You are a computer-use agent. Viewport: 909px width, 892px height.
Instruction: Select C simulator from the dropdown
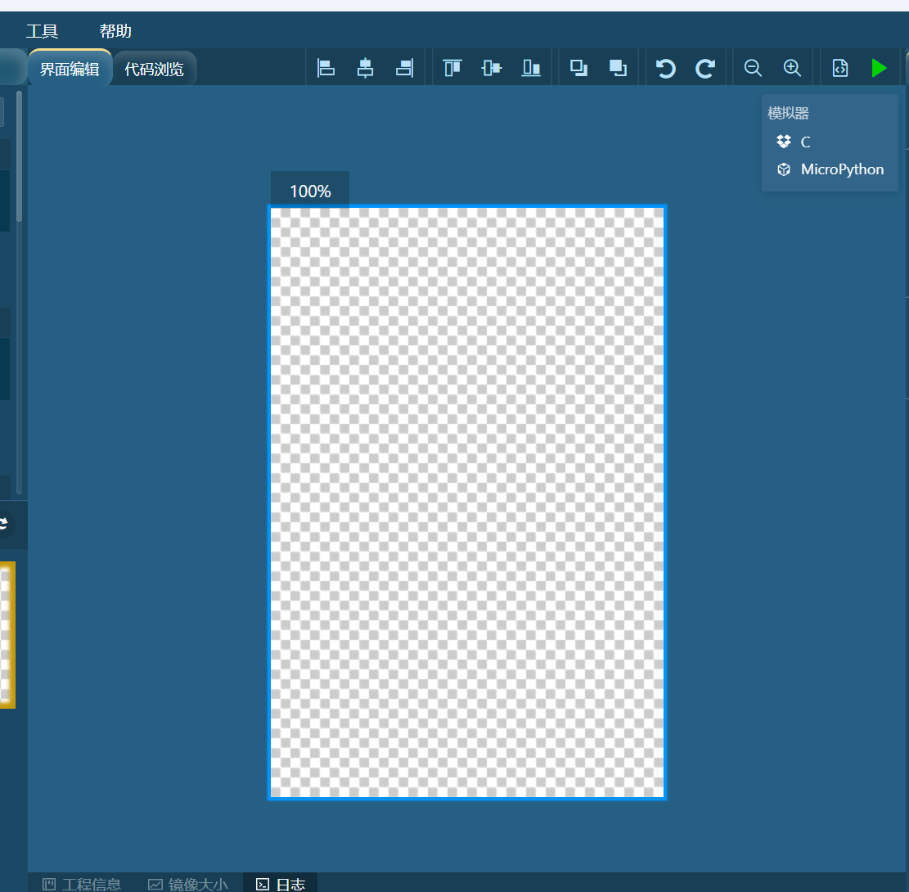pyautogui.click(x=805, y=142)
